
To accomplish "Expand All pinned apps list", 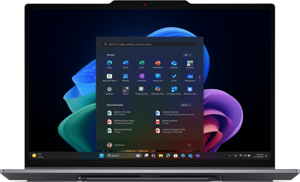I will [188, 55].
